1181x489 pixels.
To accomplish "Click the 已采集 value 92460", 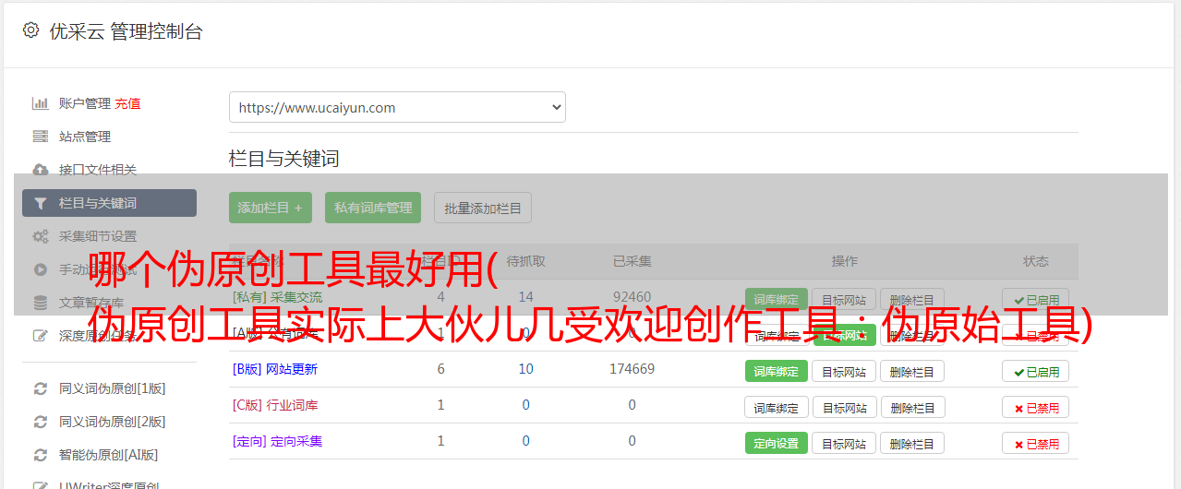I will 632,297.
